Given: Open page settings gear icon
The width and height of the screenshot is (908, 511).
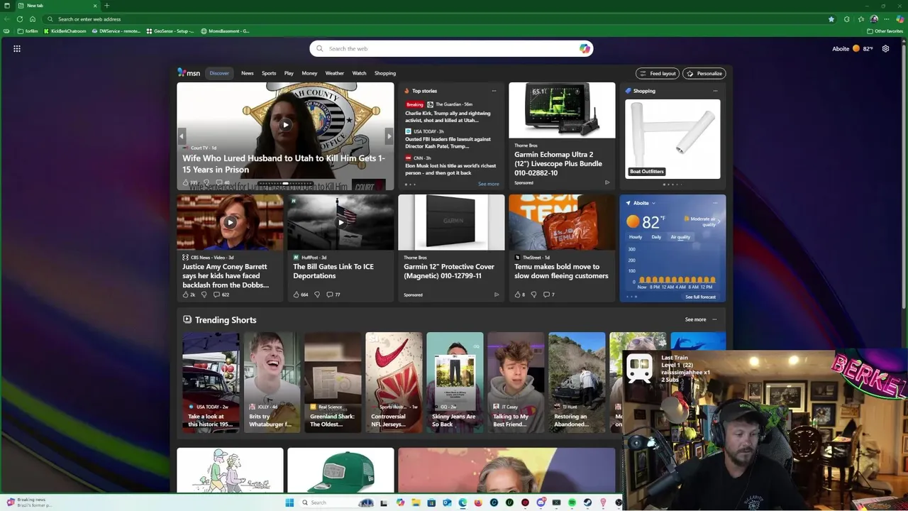Looking at the screenshot, I should [x=885, y=49].
